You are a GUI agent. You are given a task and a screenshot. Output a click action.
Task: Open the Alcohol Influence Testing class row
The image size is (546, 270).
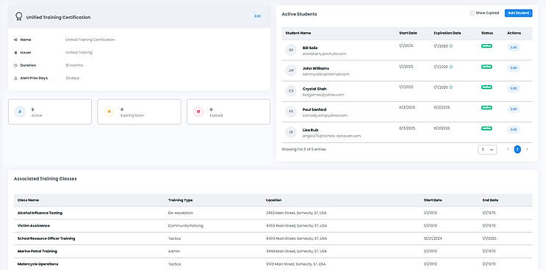[x=273, y=213]
